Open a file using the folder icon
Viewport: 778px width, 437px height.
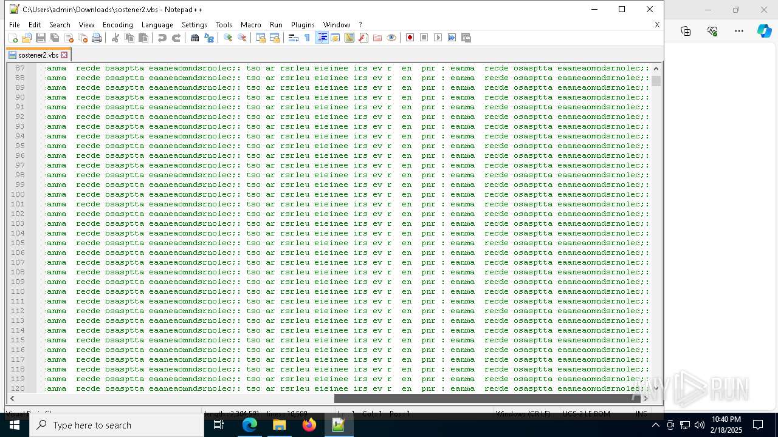(x=27, y=38)
